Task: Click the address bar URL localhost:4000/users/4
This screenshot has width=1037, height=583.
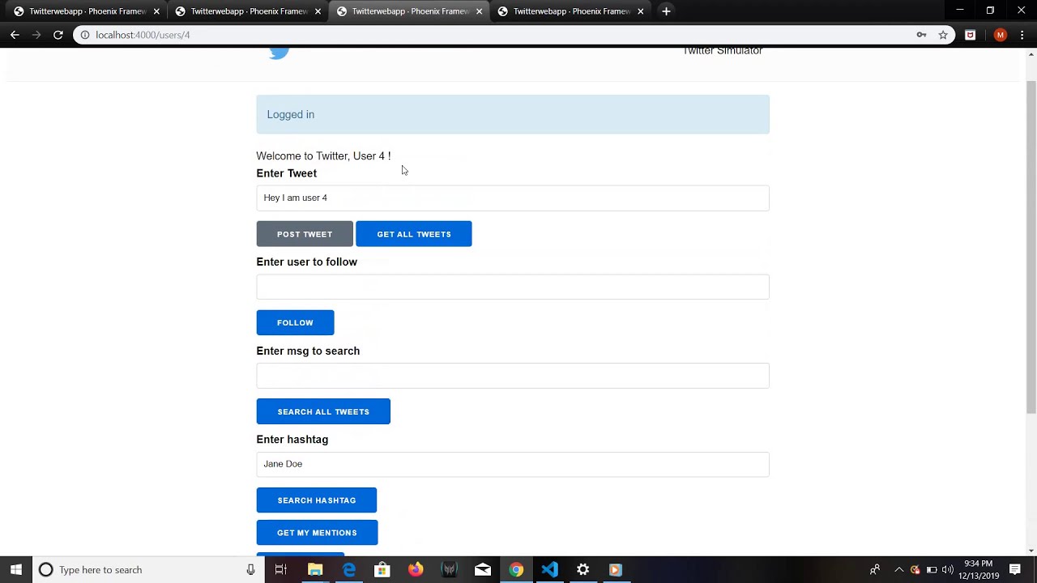Action: click(x=143, y=35)
